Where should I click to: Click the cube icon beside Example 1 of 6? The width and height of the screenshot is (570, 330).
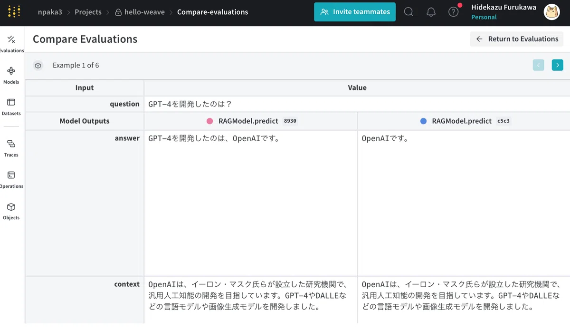(x=38, y=66)
